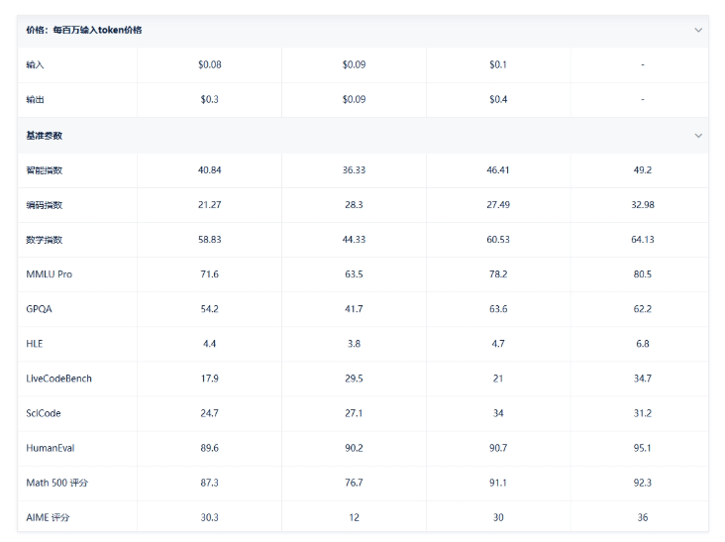
Task: Select the 基准参数 section header
Action: [44, 136]
